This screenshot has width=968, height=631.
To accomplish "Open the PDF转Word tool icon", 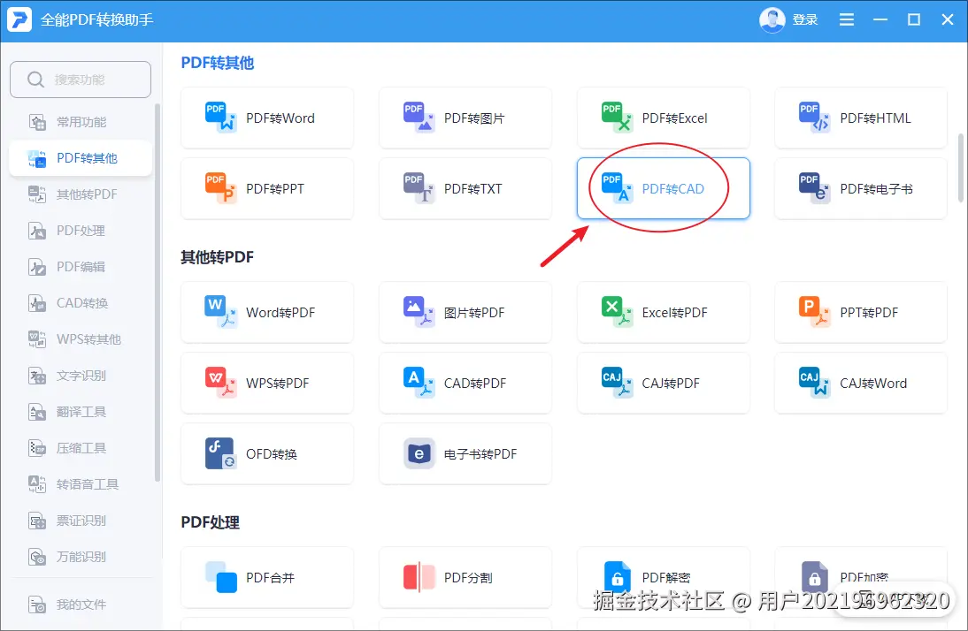I will [x=220, y=118].
